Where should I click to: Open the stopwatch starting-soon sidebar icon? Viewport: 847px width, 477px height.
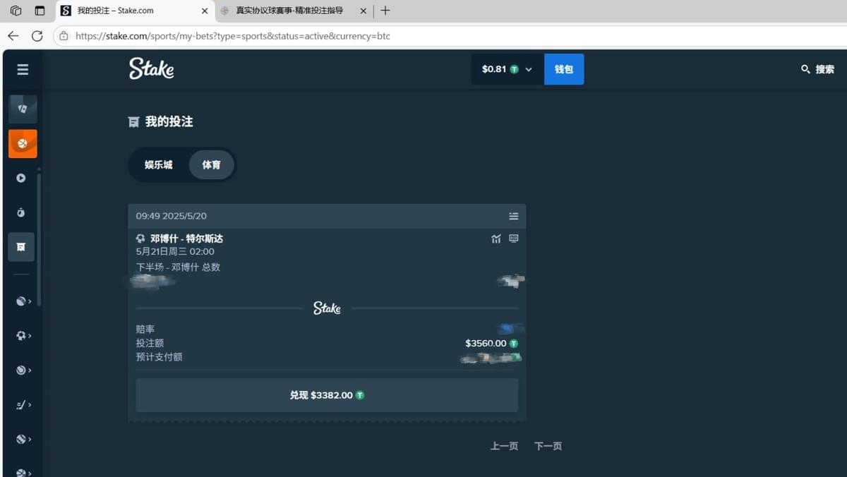coord(21,212)
